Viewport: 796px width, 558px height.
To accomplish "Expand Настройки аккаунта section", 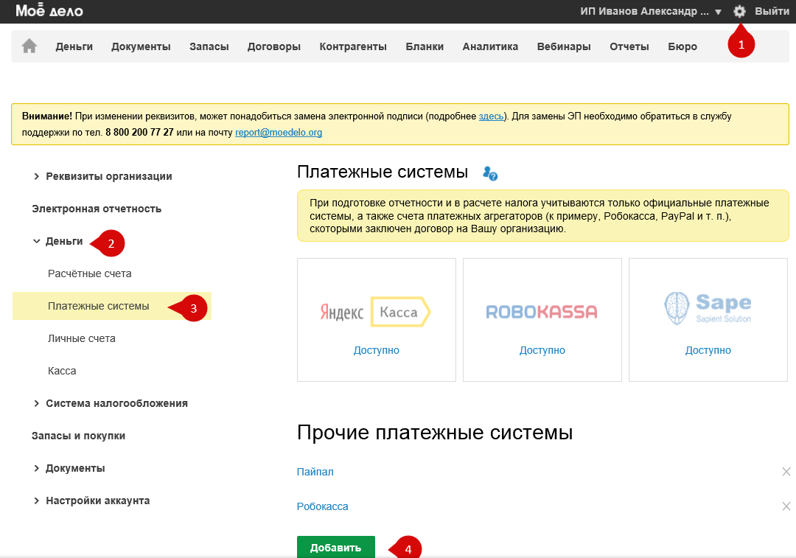I will coord(91,501).
